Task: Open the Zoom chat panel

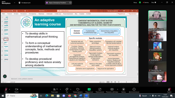Action: point(67,89)
